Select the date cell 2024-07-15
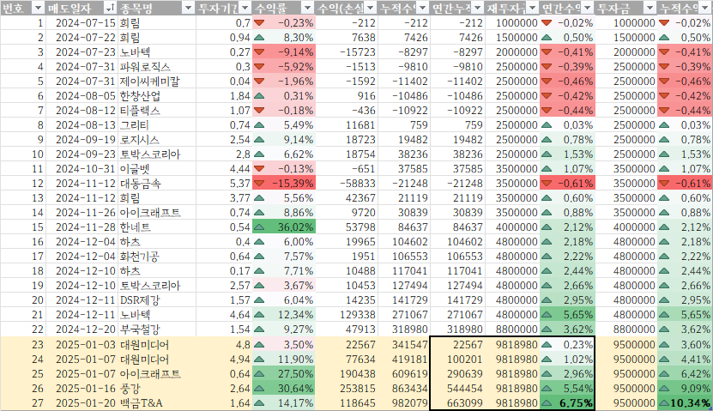The width and height of the screenshot is (713, 411). pos(82,22)
